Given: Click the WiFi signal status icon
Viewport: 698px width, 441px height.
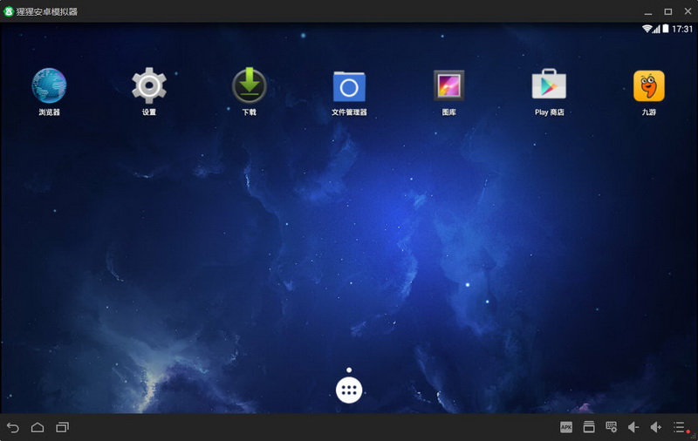Looking at the screenshot, I should (x=647, y=29).
